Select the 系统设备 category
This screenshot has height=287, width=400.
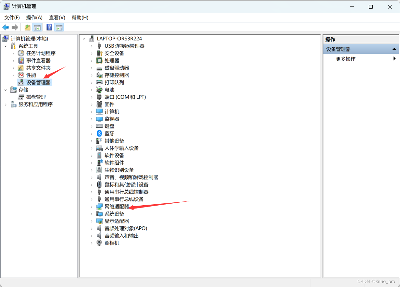point(114,214)
